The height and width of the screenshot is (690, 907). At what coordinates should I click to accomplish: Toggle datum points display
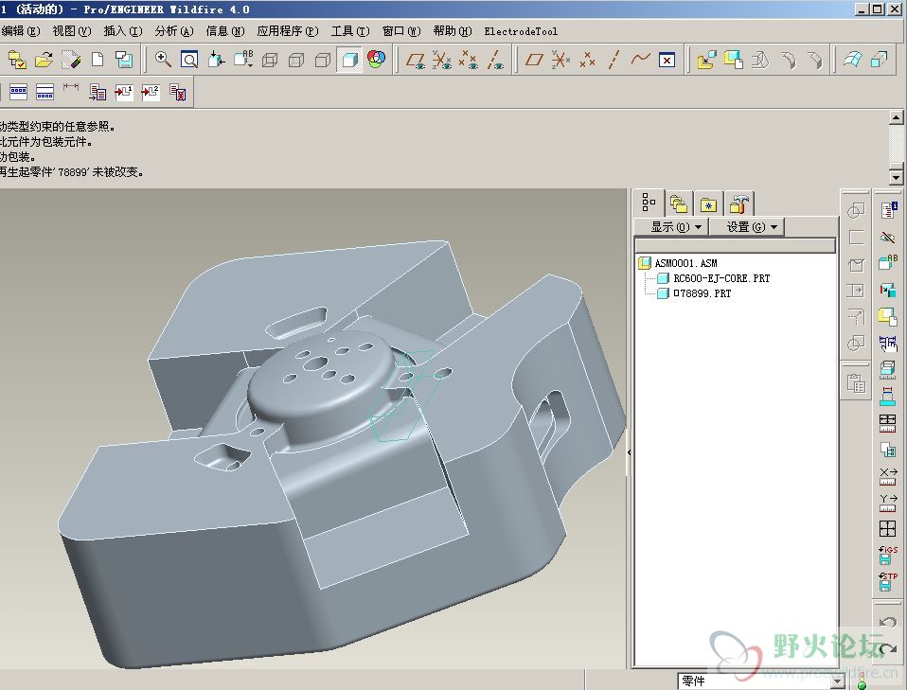[469, 61]
